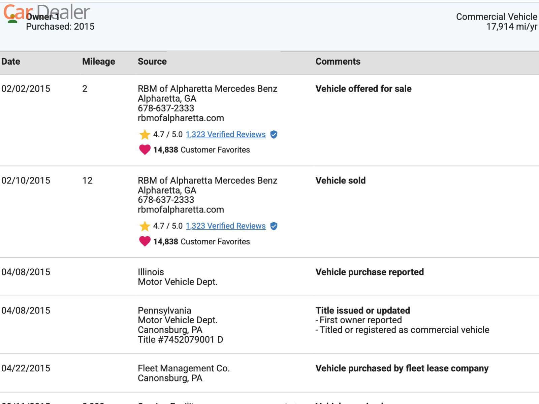This screenshot has height=404, width=539.
Task: Click verified shield badge in Vehicle sold row
Action: pos(274,226)
